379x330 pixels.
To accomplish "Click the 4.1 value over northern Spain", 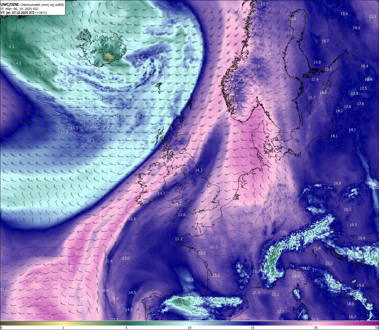I will click(184, 302).
